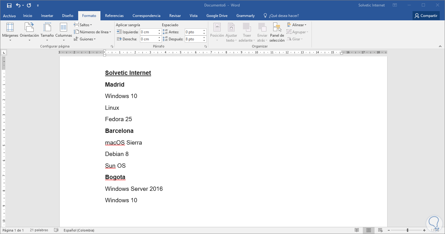445x234 pixels.
Task: Click the heading text Solvetic Internet
Action: pos(128,73)
